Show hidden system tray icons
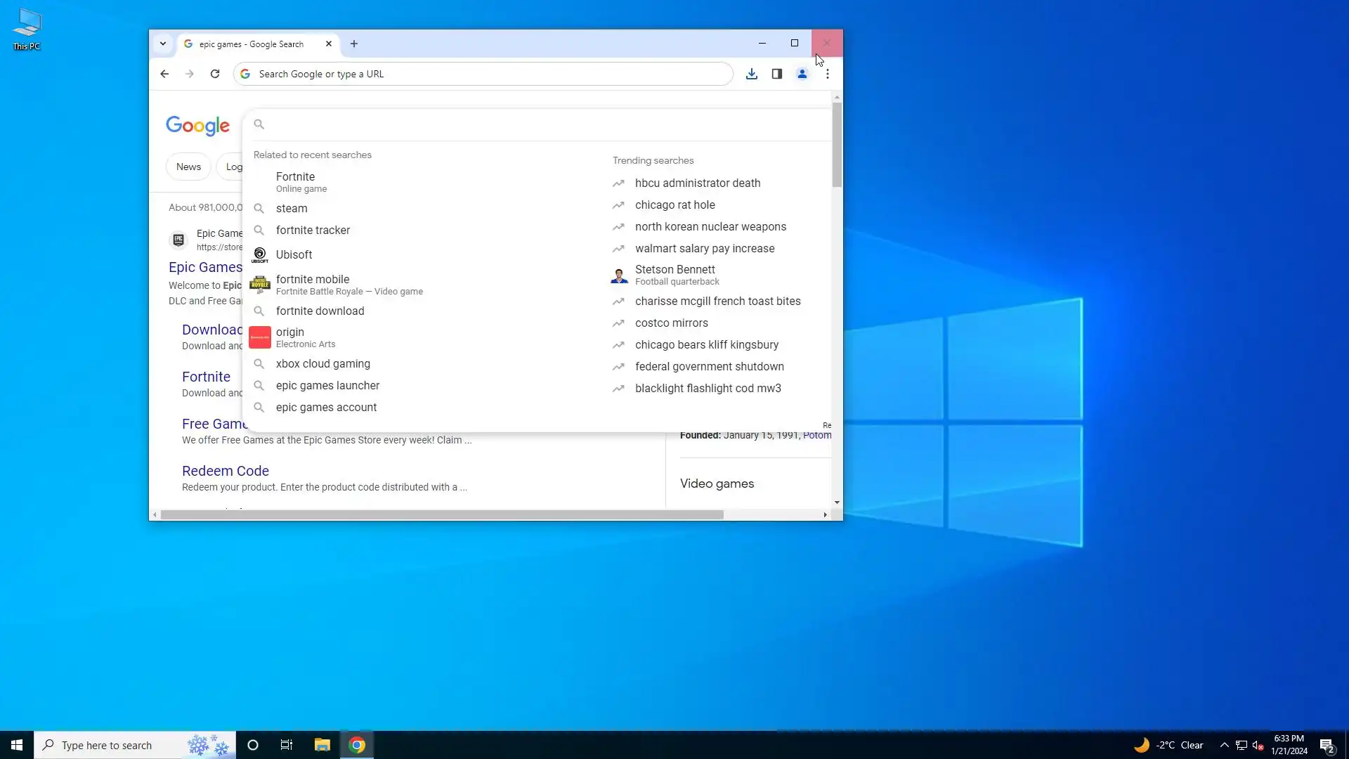This screenshot has width=1349, height=759. click(1224, 745)
